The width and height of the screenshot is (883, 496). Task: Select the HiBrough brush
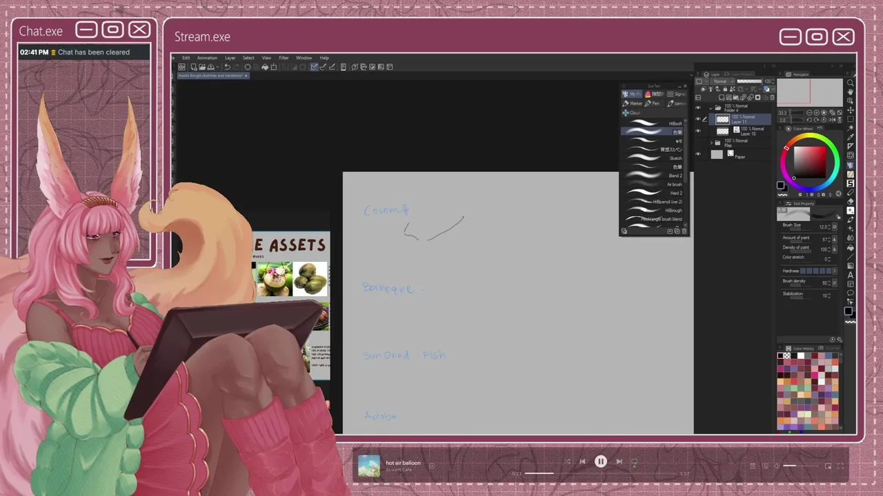[x=653, y=210]
